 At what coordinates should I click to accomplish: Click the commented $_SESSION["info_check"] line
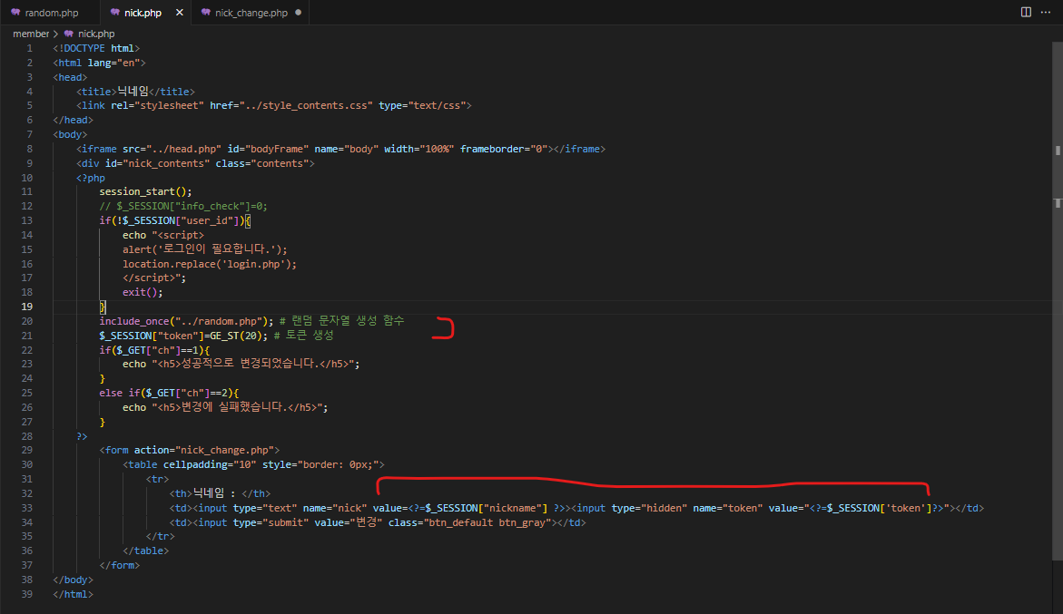click(183, 207)
